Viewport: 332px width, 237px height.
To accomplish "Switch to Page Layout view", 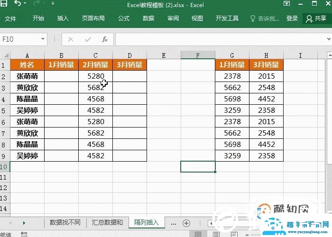I will point(216,234).
